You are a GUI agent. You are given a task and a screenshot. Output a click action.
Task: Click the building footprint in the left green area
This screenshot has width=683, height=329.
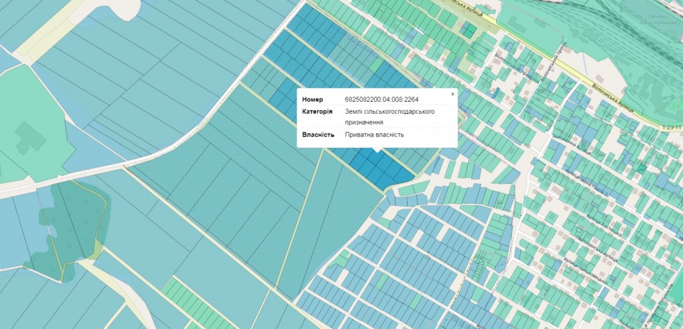[x=25, y=137]
